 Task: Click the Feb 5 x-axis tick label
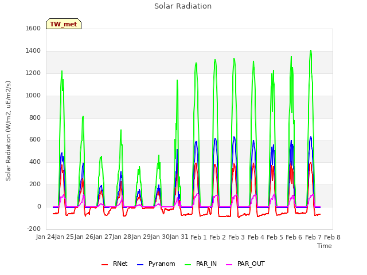pyautogui.click(x=275, y=237)
